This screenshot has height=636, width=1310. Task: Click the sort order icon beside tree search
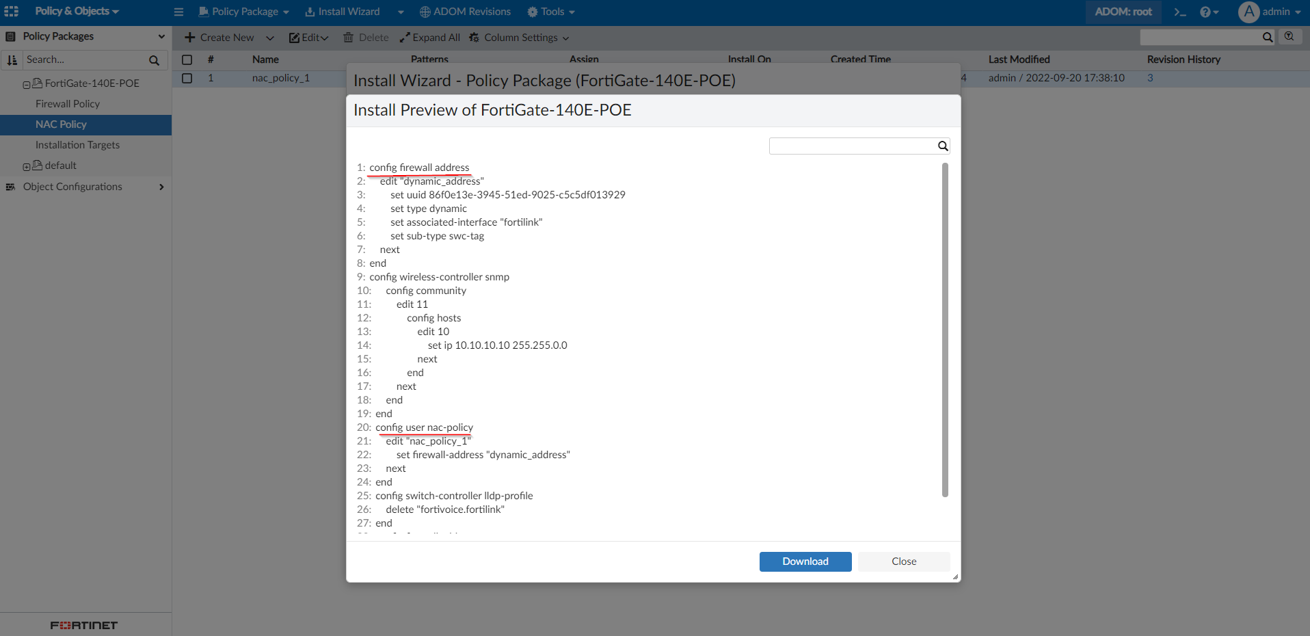pos(12,60)
